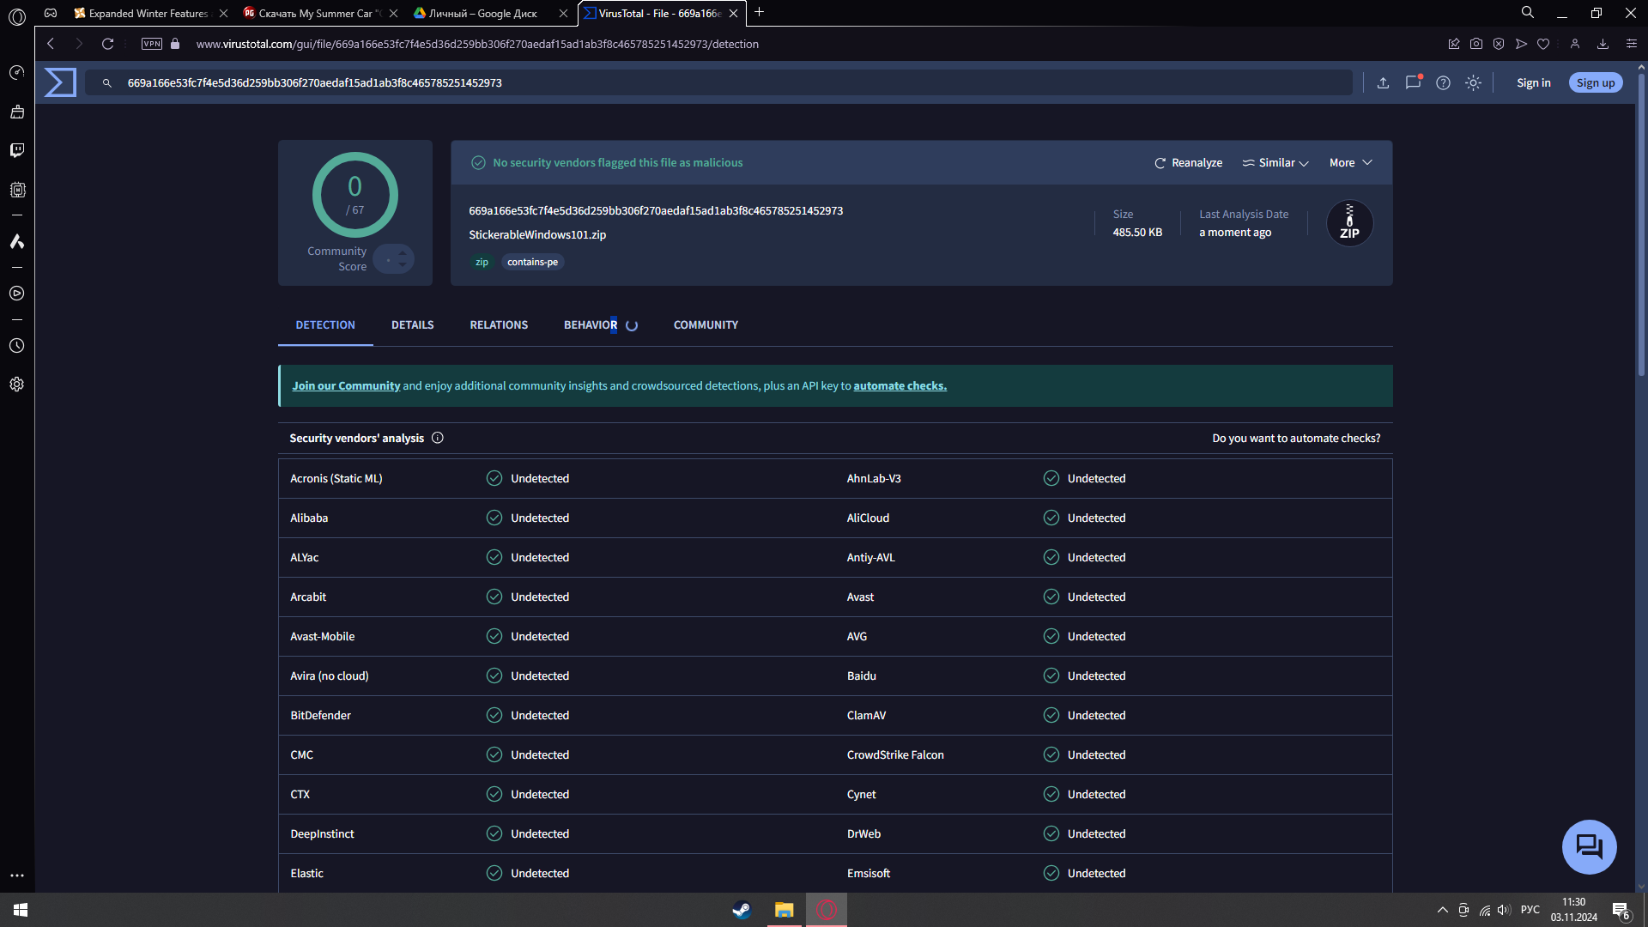
Task: Open the player icon in Opera sidebar
Action: tap(17, 294)
